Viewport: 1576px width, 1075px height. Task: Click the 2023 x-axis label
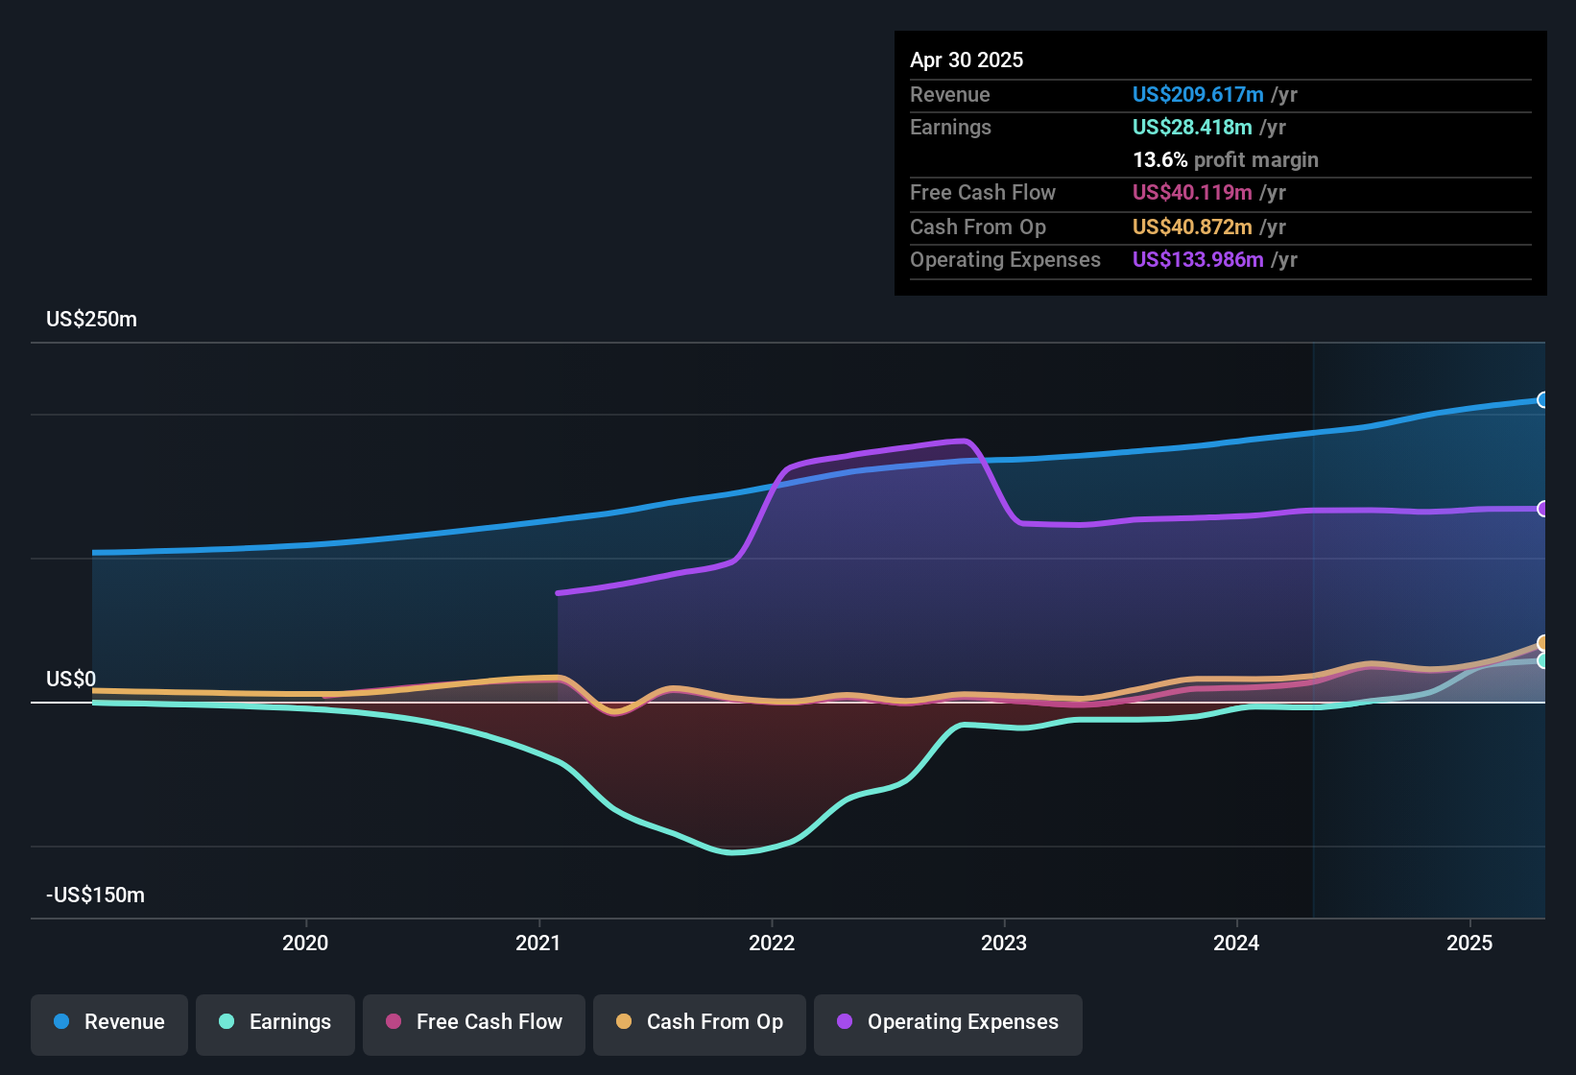1004,943
